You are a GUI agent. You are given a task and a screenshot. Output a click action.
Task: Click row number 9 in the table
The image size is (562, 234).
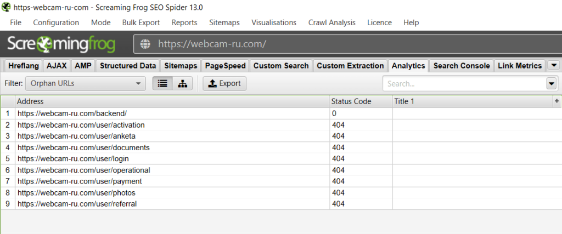click(x=8, y=204)
